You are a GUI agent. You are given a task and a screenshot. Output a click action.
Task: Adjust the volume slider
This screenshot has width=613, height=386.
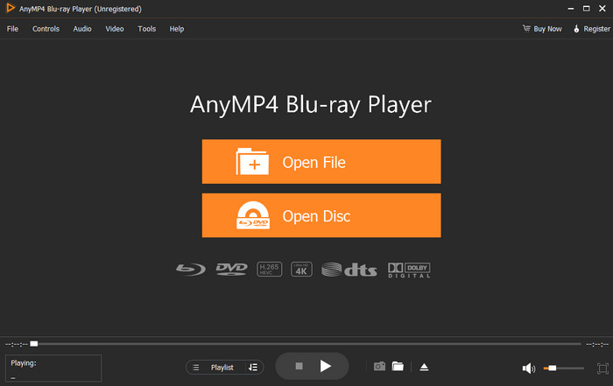point(563,368)
